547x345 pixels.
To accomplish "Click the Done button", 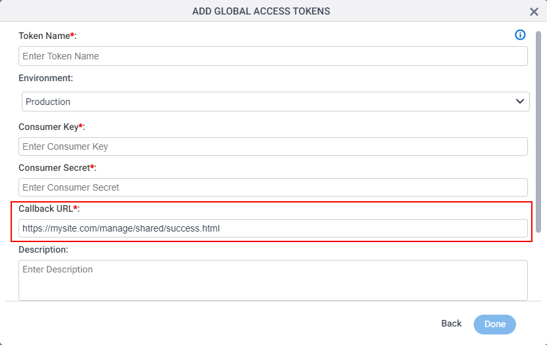I will click(x=495, y=325).
